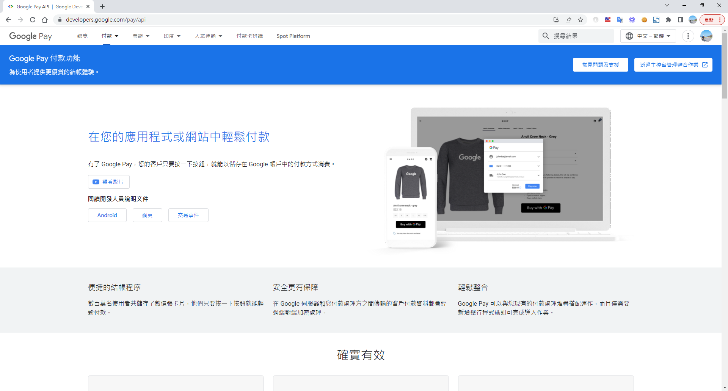
Task: Click the Google Pay logo
Action: tap(30, 36)
